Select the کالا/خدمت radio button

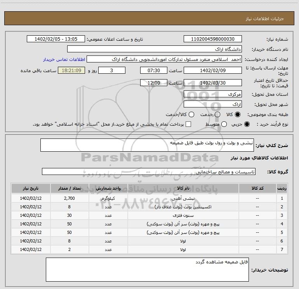tap(191, 114)
